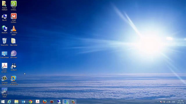186x104 pixels.
Task: Select the Network desktop icon
Action: [4, 29]
